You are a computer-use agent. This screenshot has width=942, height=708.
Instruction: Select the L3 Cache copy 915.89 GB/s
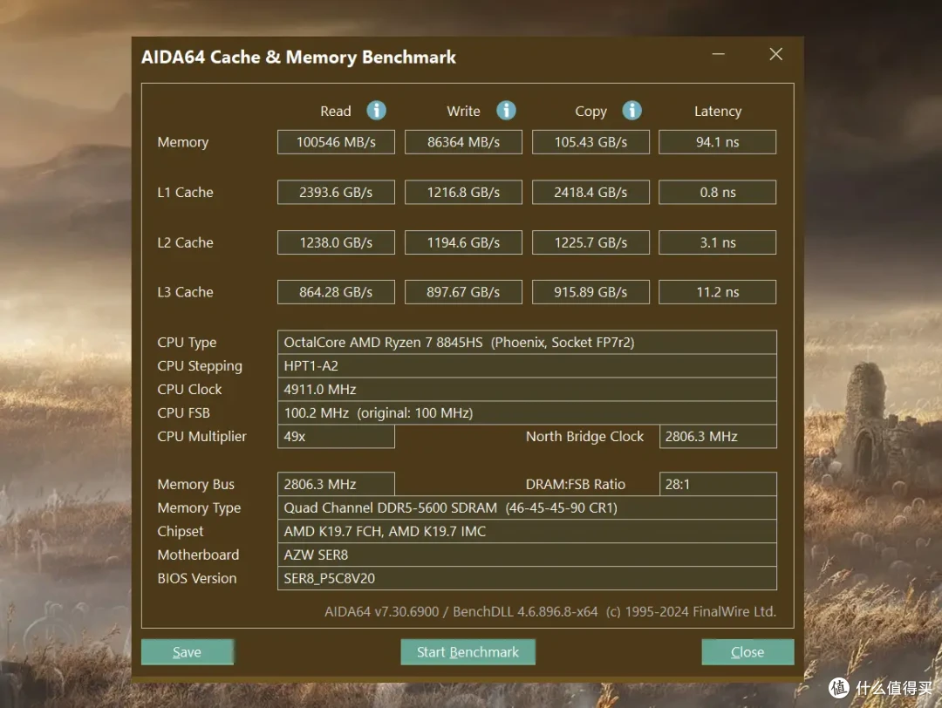tap(590, 292)
